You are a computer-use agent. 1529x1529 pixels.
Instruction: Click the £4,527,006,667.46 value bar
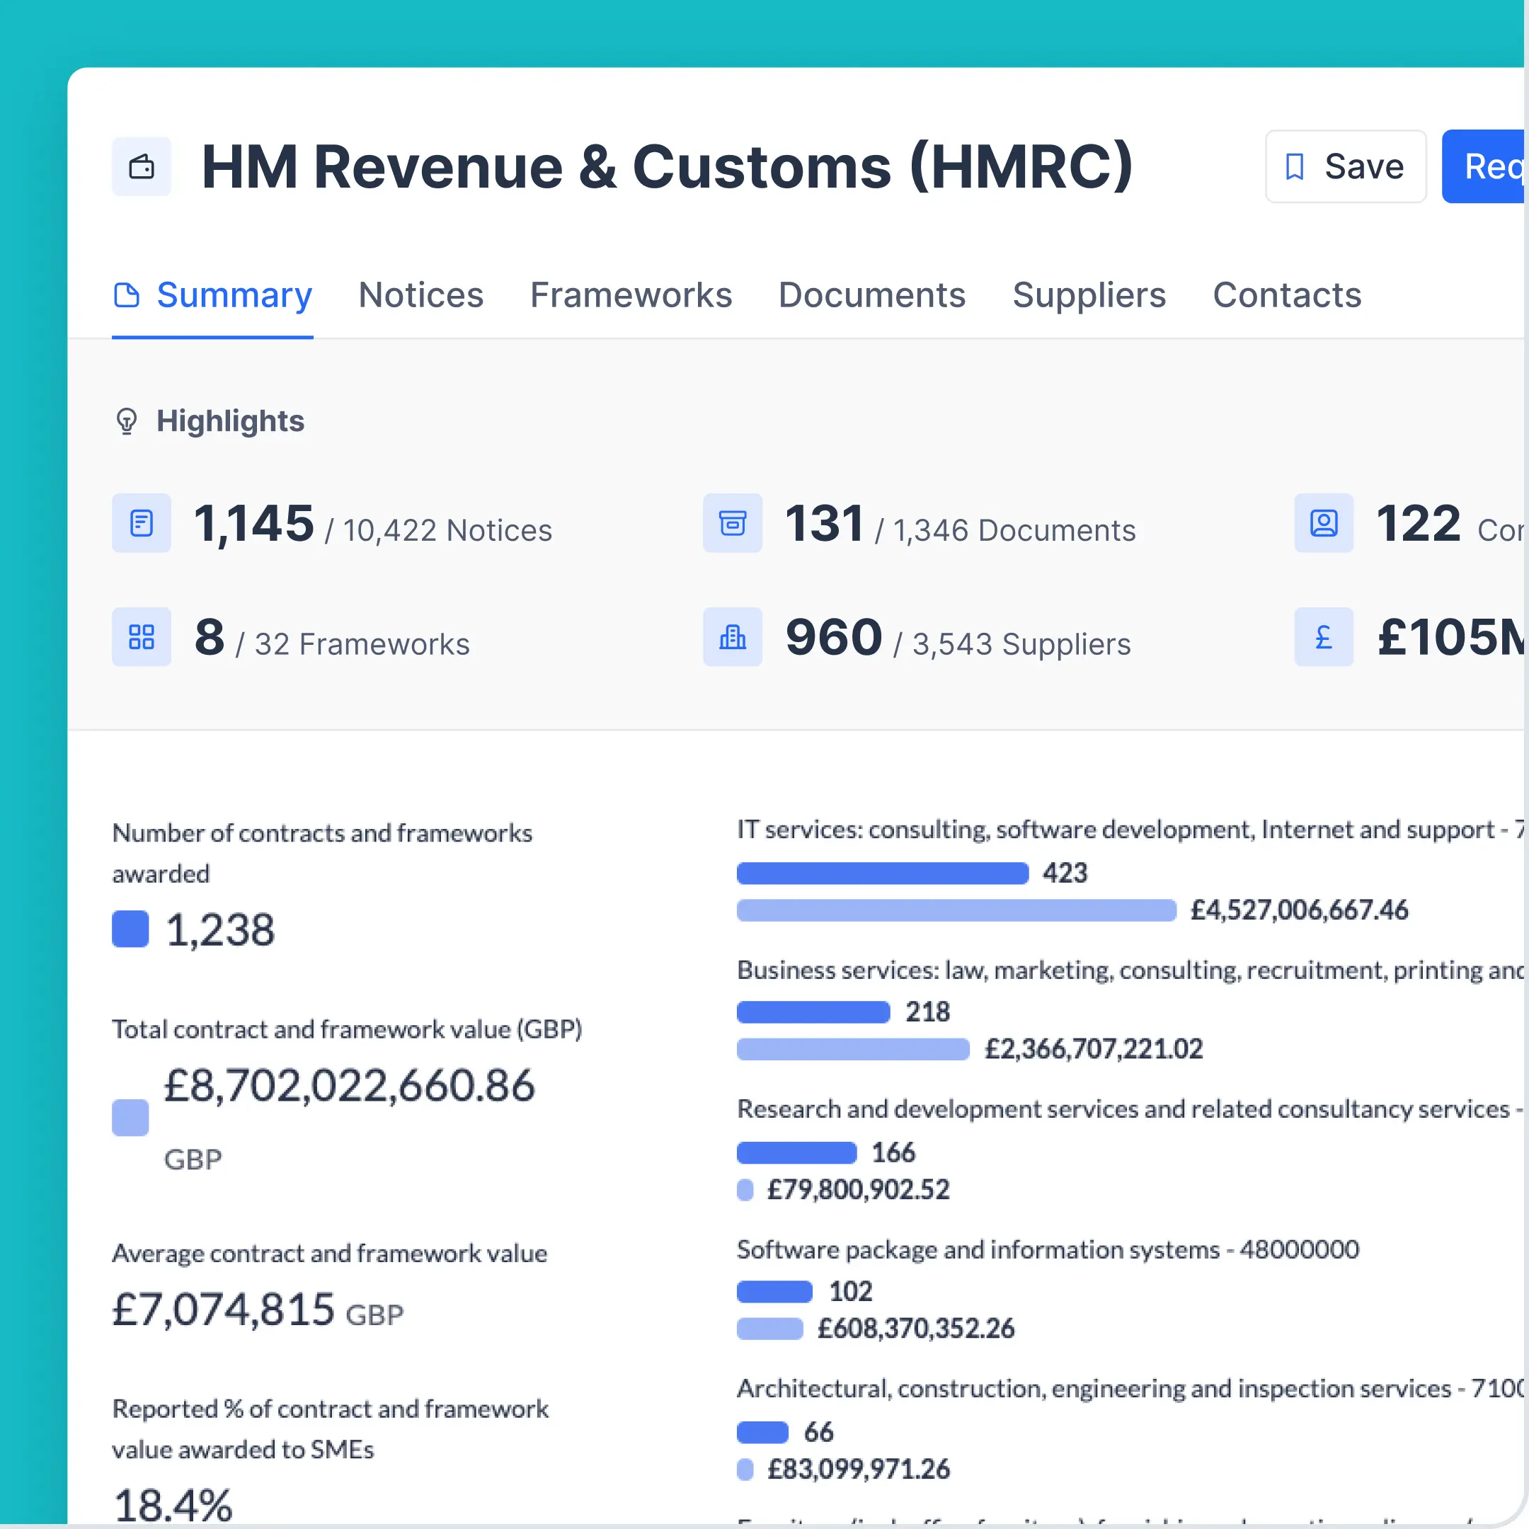[957, 910]
